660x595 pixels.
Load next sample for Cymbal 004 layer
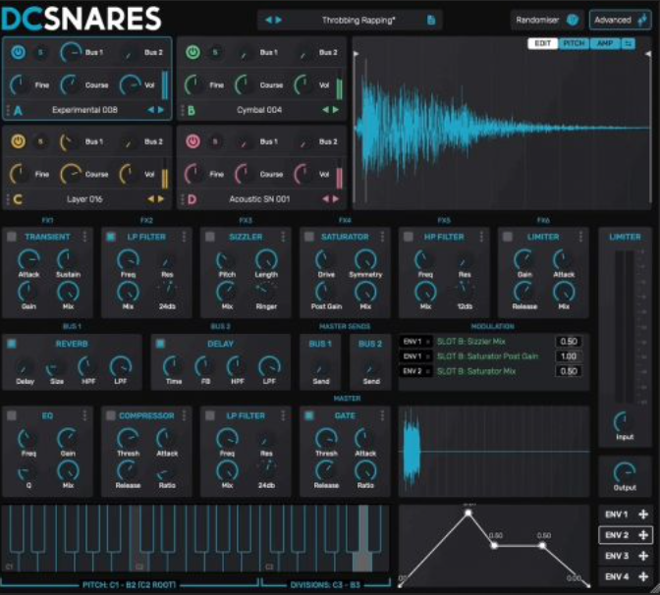tap(336, 110)
